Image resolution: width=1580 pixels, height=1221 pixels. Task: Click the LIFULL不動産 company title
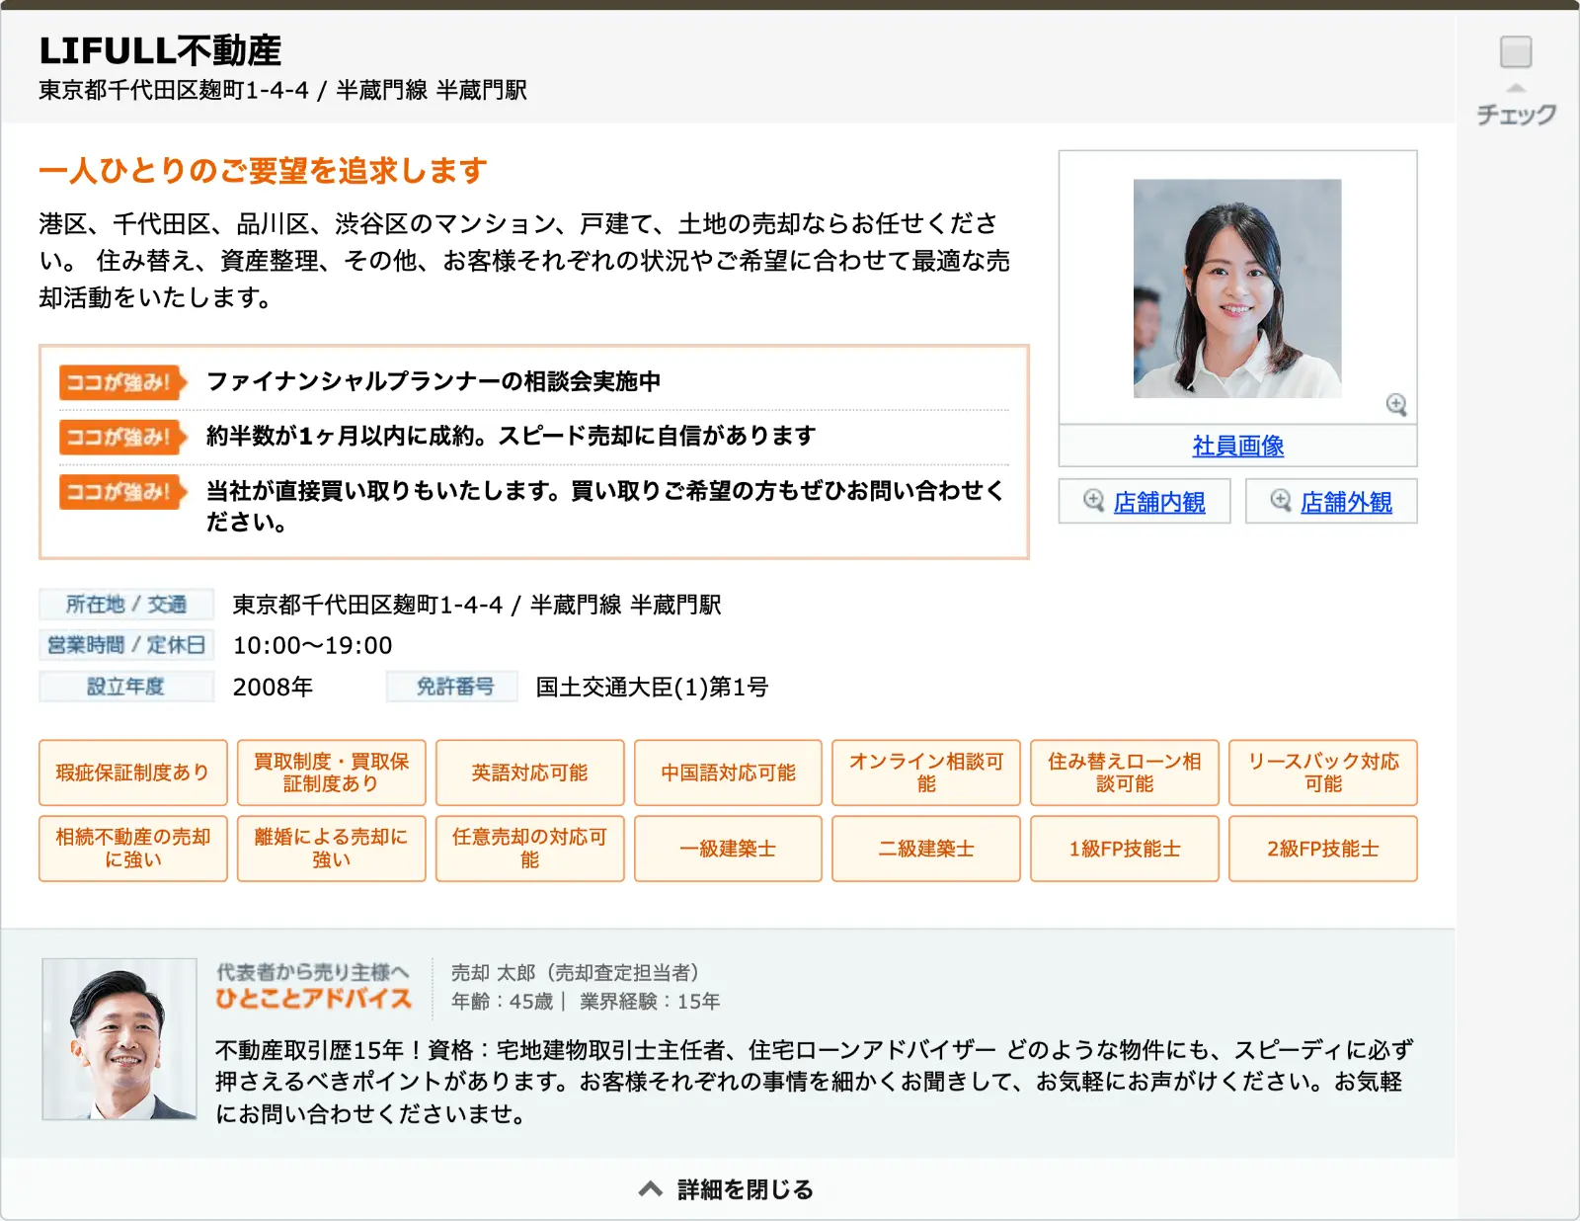160,49
